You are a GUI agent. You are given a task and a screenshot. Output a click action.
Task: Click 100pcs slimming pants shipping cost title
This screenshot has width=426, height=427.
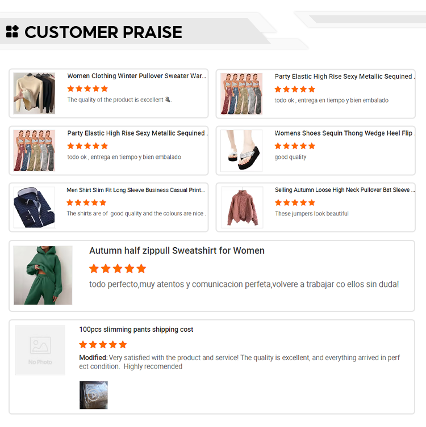(x=136, y=329)
